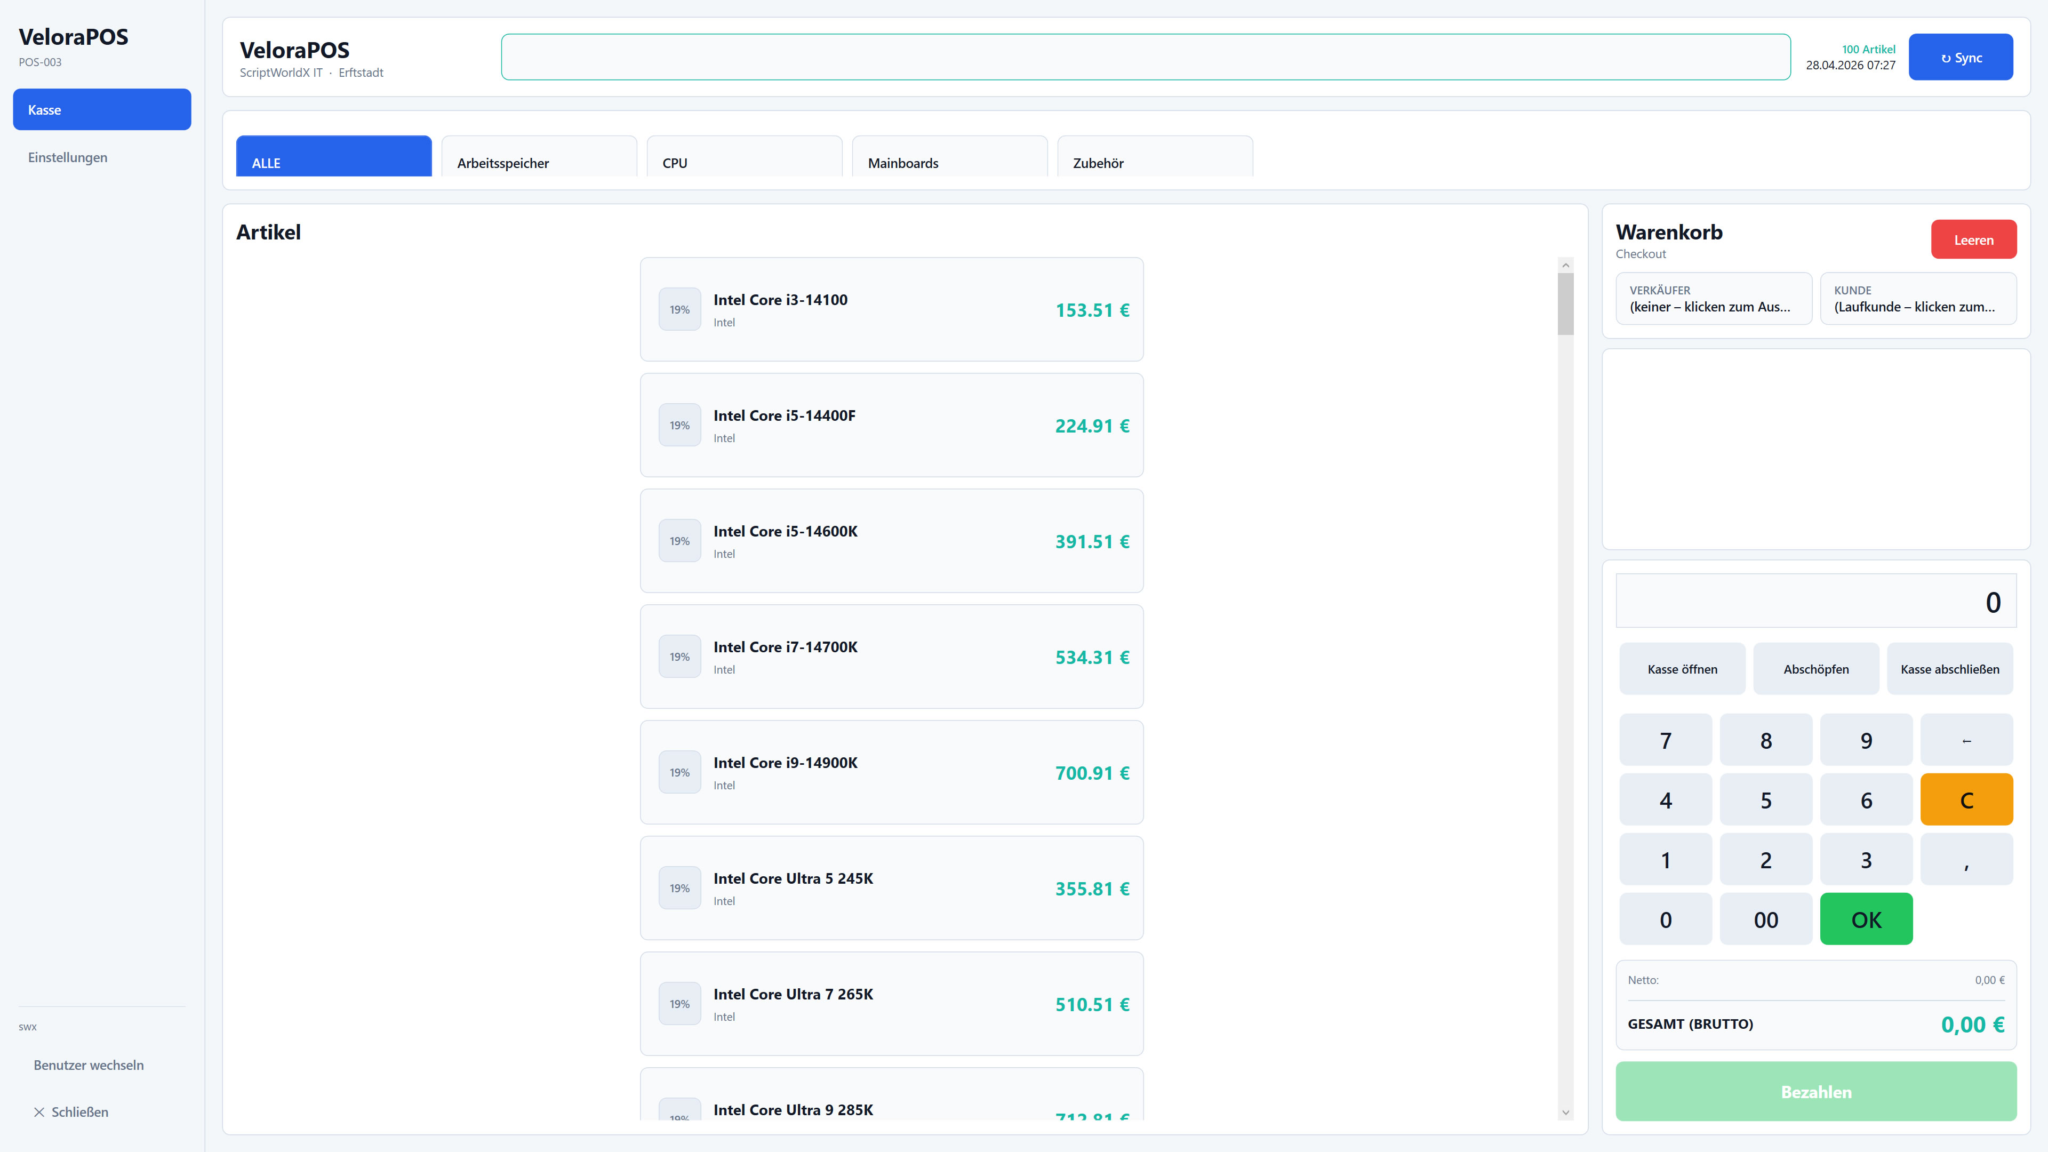Click the 534.31 € price
The width and height of the screenshot is (2048, 1152).
(x=1092, y=658)
